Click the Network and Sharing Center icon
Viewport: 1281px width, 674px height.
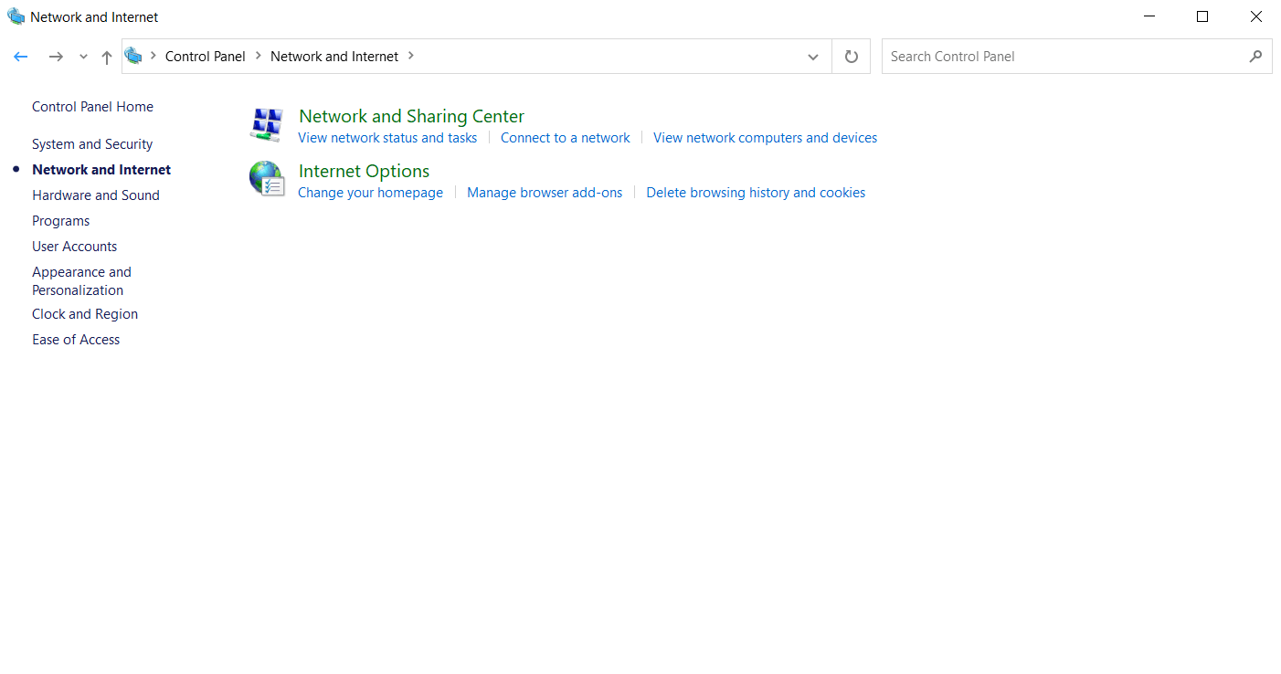pyautogui.click(x=266, y=124)
